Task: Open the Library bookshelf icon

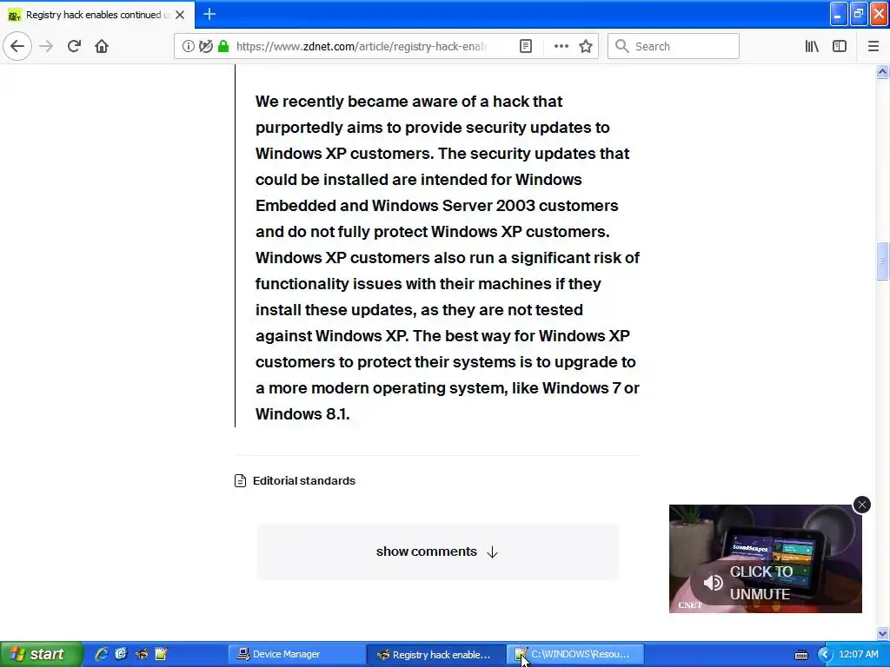Action: (x=812, y=46)
